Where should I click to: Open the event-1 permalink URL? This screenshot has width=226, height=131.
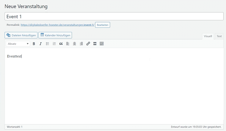(x=57, y=25)
